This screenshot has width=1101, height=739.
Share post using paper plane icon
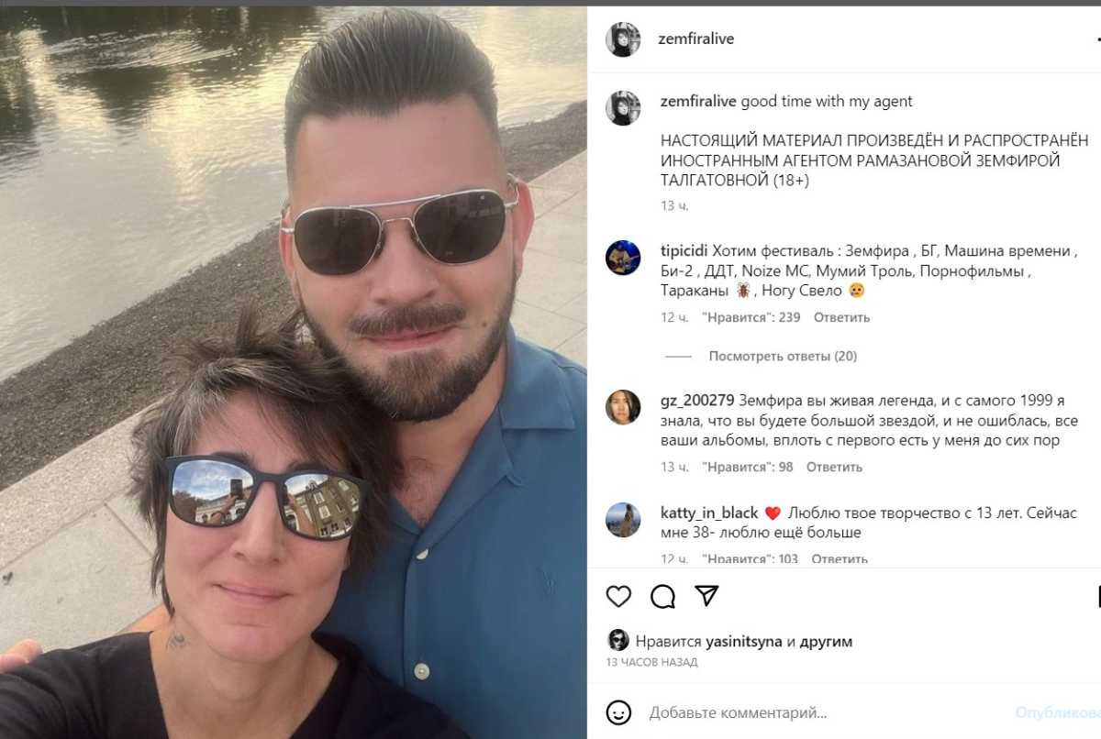click(706, 595)
